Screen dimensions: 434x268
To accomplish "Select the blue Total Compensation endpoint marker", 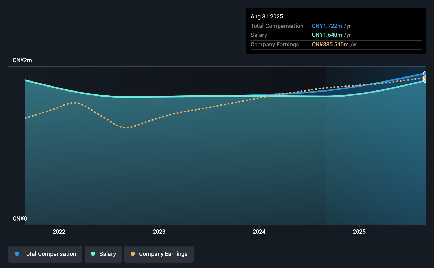I will point(425,73).
